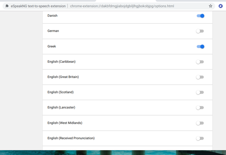Enable the German voice toggle

point(200,31)
